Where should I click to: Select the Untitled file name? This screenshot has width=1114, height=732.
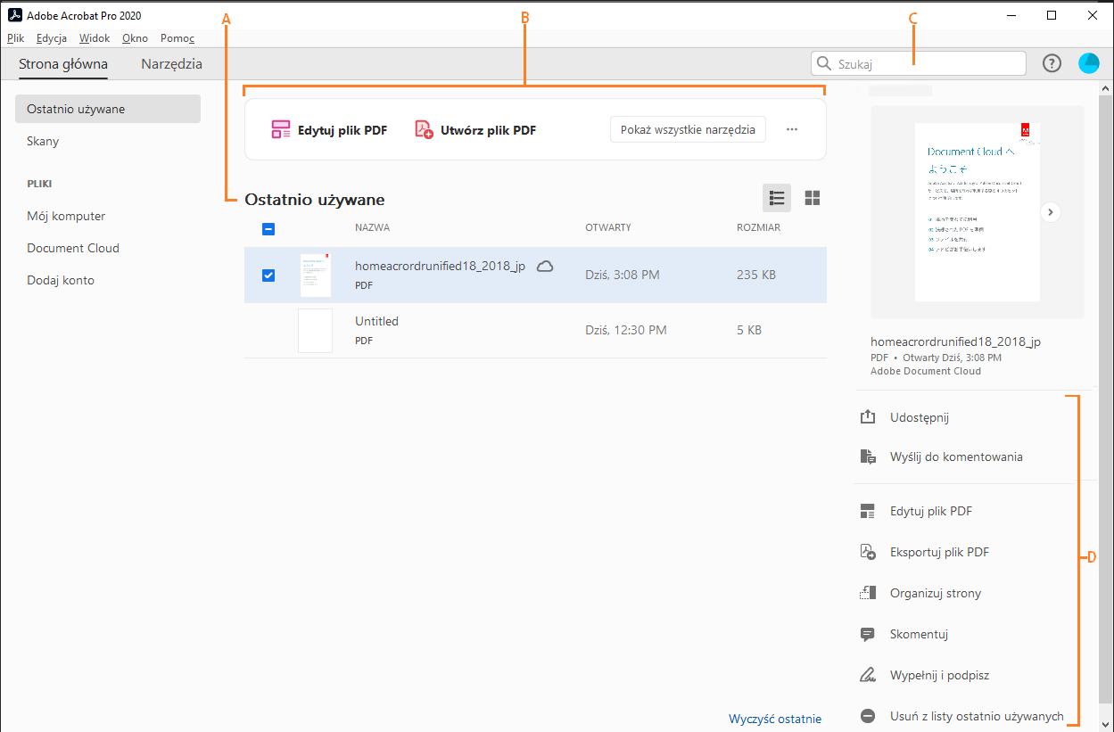coord(376,321)
